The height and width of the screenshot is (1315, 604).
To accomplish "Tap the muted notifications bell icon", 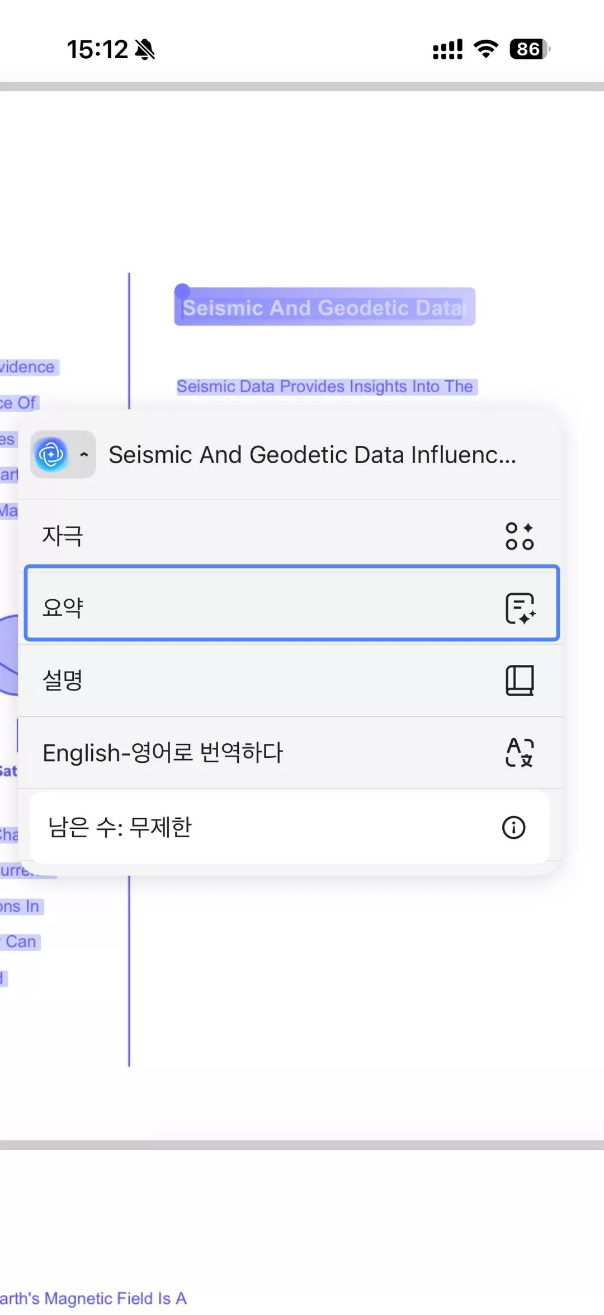I will (x=145, y=50).
